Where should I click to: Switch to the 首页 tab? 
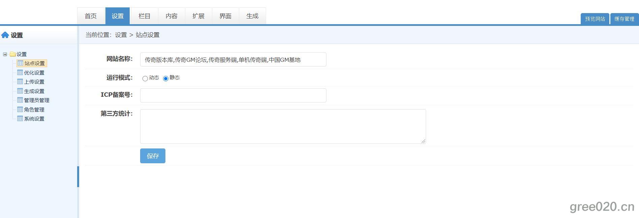(x=91, y=16)
